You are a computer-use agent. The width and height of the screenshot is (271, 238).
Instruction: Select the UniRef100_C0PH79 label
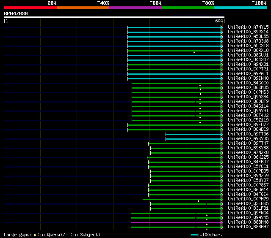pyautogui.click(x=248, y=199)
